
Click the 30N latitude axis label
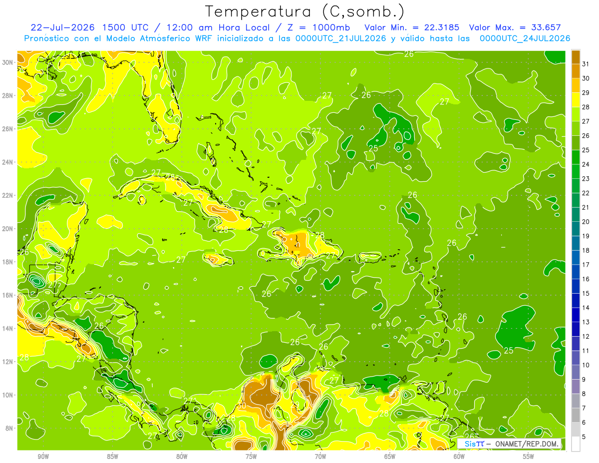[8, 62]
